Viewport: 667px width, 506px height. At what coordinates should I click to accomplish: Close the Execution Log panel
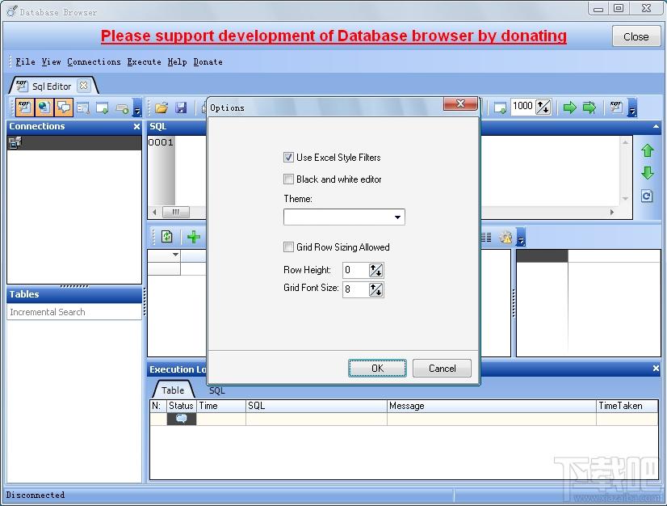click(x=656, y=369)
